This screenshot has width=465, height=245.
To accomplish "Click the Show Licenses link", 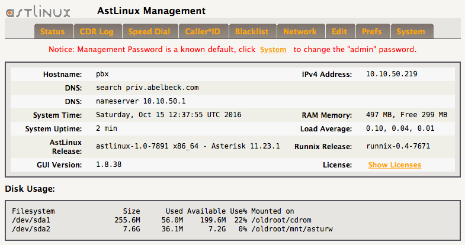I will click(x=395, y=165).
